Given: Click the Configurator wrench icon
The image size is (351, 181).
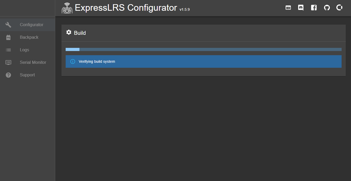Looking at the screenshot, I should [8, 25].
